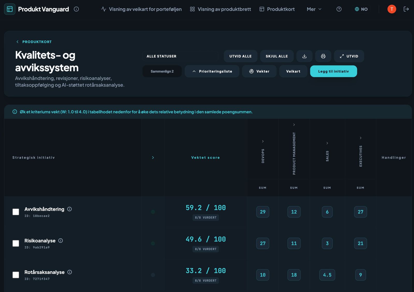The width and height of the screenshot is (414, 292).
Task: Expand the Mer dropdown menu
Action: (x=314, y=9)
